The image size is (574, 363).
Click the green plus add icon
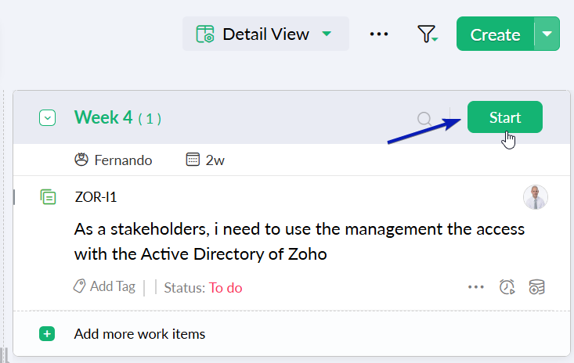point(47,334)
